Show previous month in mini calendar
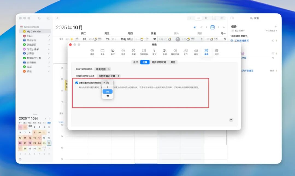295x176 pixels. (46, 118)
